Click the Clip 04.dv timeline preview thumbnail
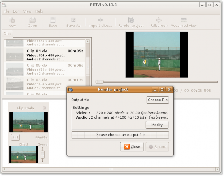224x176 pixels. 28,122
